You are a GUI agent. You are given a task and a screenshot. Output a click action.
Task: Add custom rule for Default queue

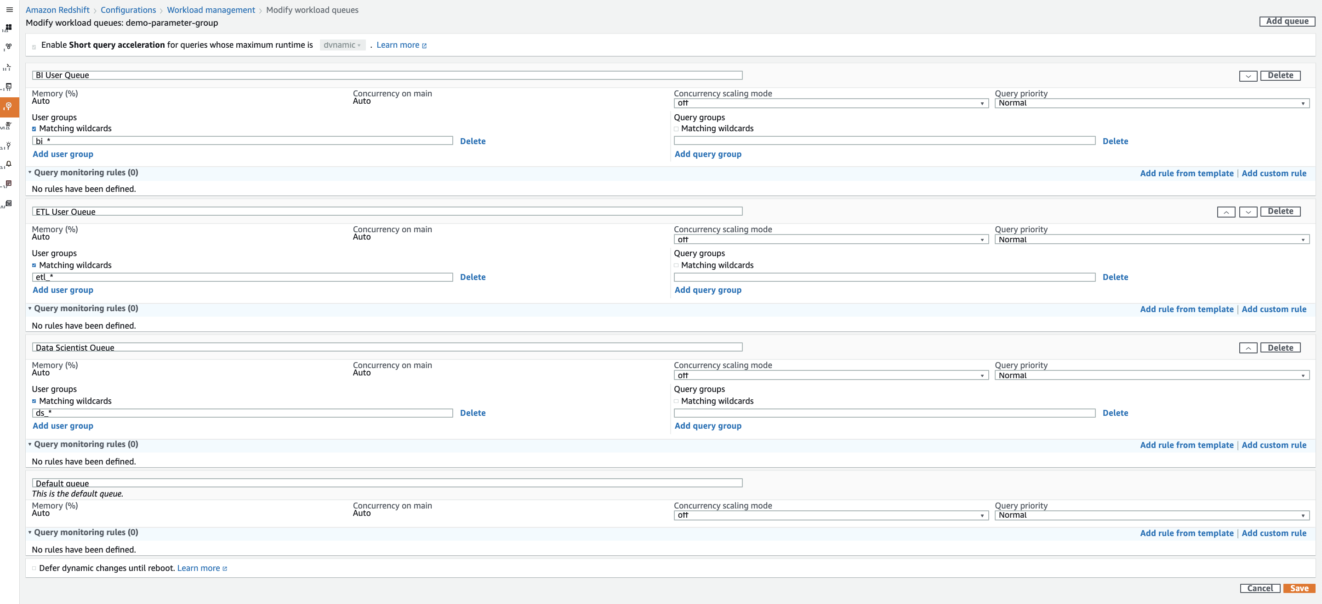(x=1274, y=533)
